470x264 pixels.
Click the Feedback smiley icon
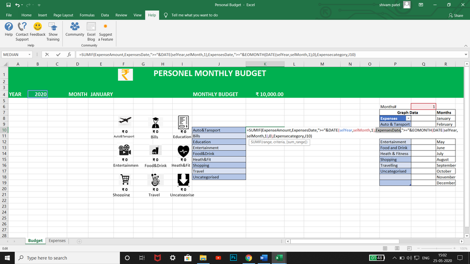pyautogui.click(x=38, y=27)
